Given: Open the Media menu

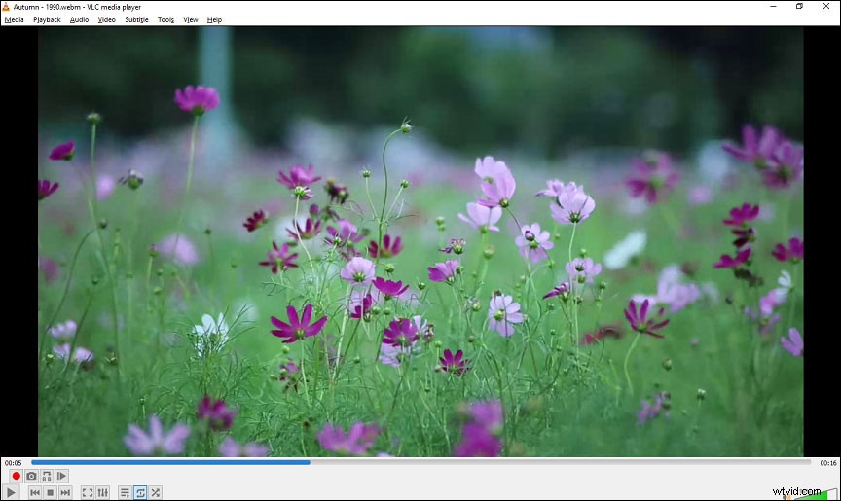Looking at the screenshot, I should pos(14,19).
